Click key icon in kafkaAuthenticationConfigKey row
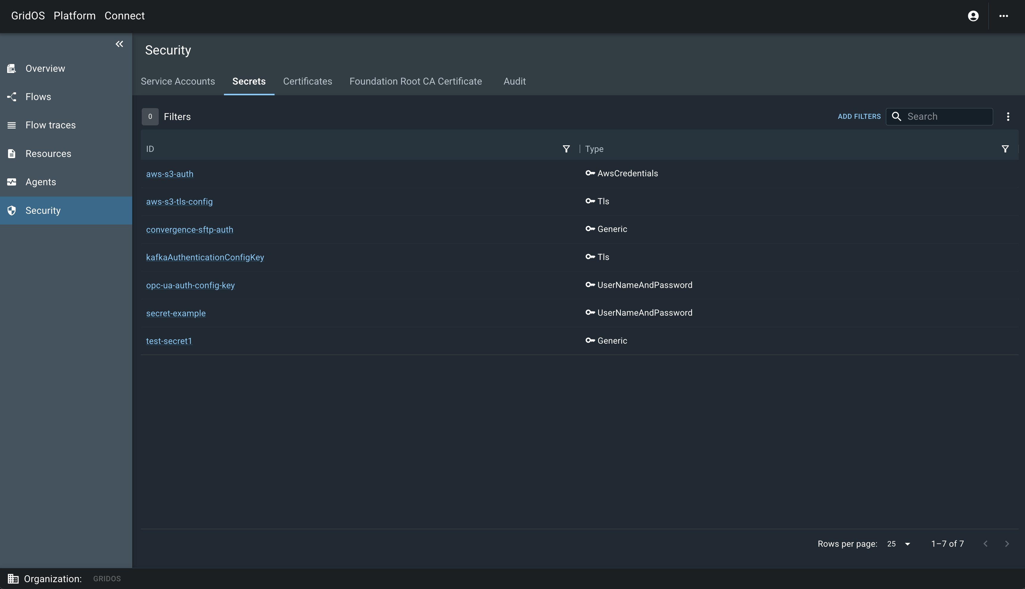This screenshot has width=1025, height=589. point(590,257)
